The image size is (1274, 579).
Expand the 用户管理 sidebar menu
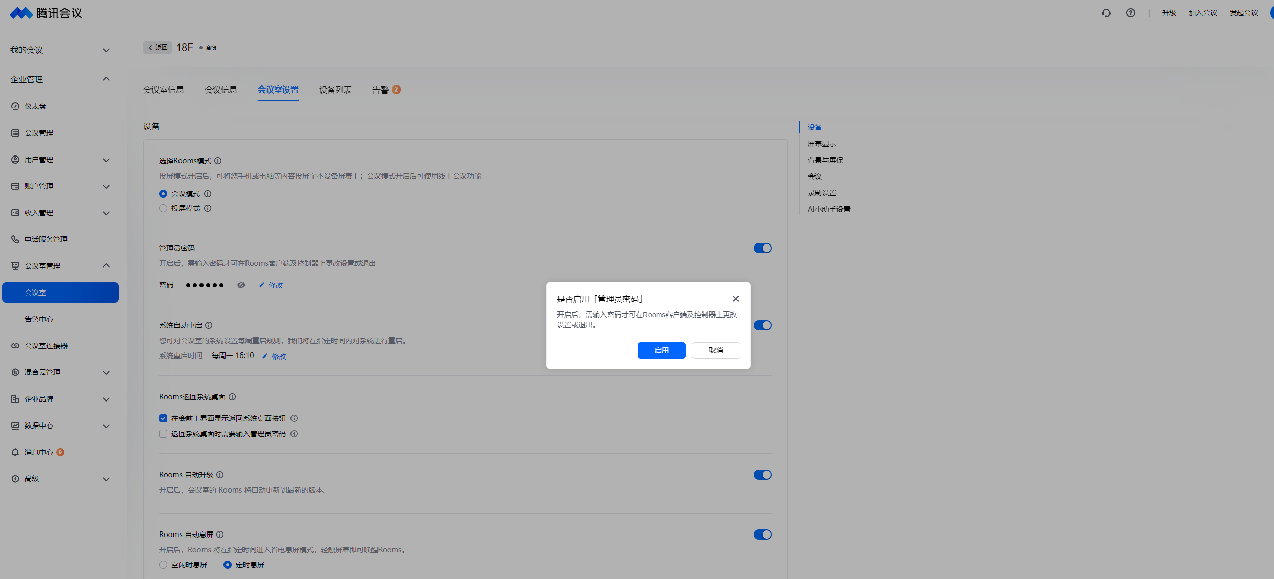pos(106,160)
